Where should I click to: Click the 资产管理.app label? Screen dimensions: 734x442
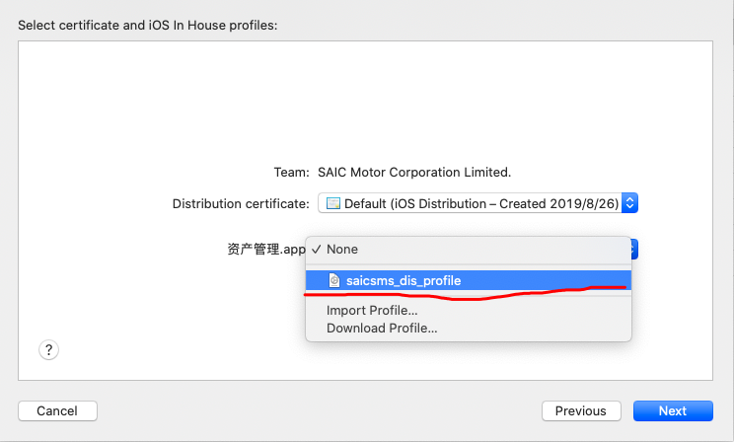click(266, 249)
